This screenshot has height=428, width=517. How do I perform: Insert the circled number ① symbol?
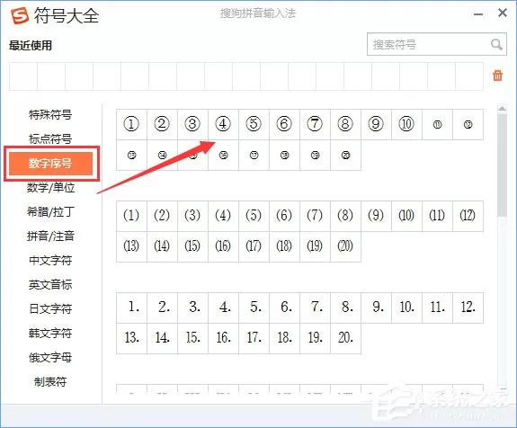pyautogui.click(x=131, y=124)
